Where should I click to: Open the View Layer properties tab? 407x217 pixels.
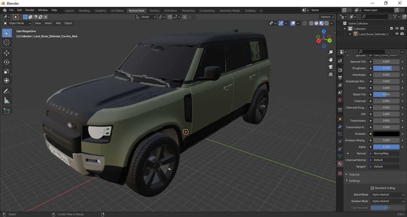340,85
